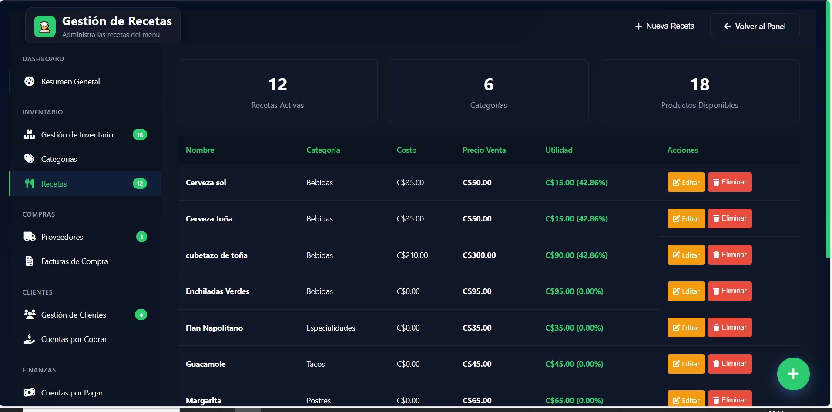Click the Facturas de Compra document icon
This screenshot has height=412, width=832.
pos(29,261)
